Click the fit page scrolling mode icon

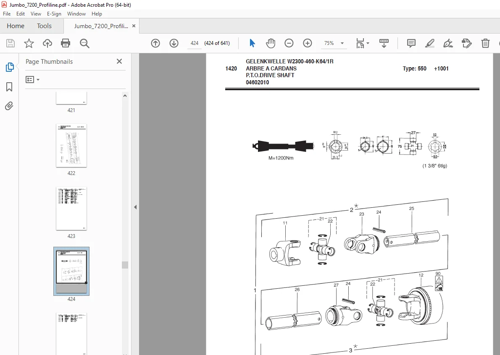(x=361, y=43)
